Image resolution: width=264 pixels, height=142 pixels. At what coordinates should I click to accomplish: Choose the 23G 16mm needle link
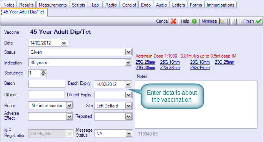200,62
